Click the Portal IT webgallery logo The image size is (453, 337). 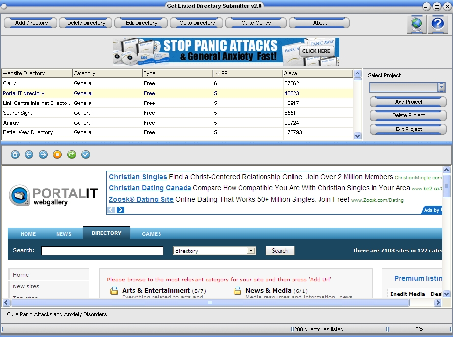click(53, 195)
